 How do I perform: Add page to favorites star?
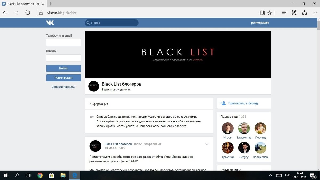coord(270,13)
